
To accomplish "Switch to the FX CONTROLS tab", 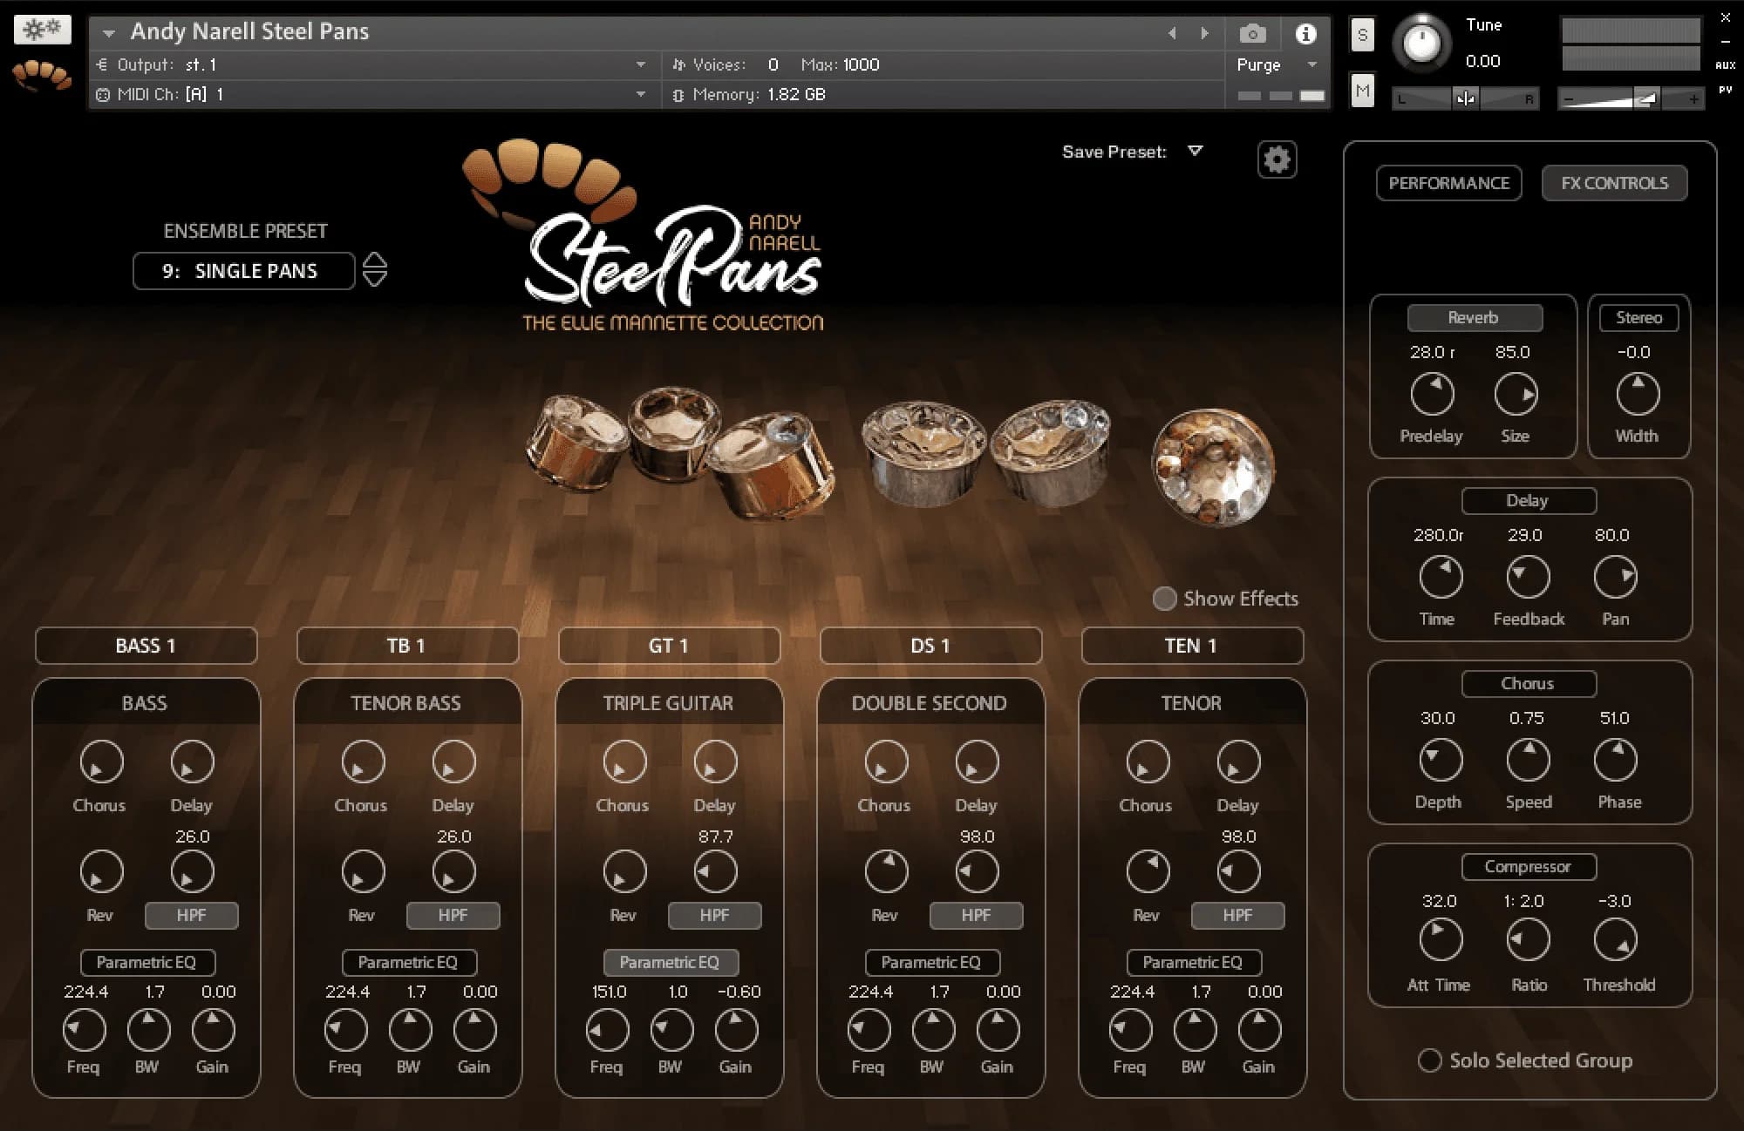I will click(1614, 183).
